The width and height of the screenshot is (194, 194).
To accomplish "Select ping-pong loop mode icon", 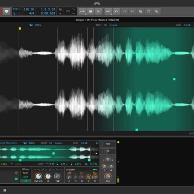I will (x=53, y=164).
